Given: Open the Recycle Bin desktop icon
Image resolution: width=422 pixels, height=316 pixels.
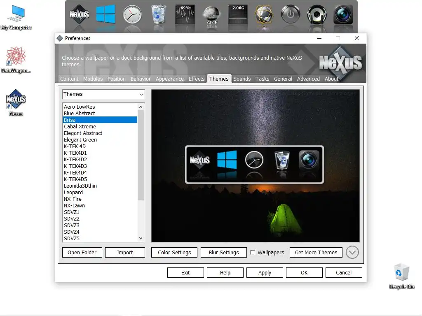Looking at the screenshot, I should coord(401,276).
